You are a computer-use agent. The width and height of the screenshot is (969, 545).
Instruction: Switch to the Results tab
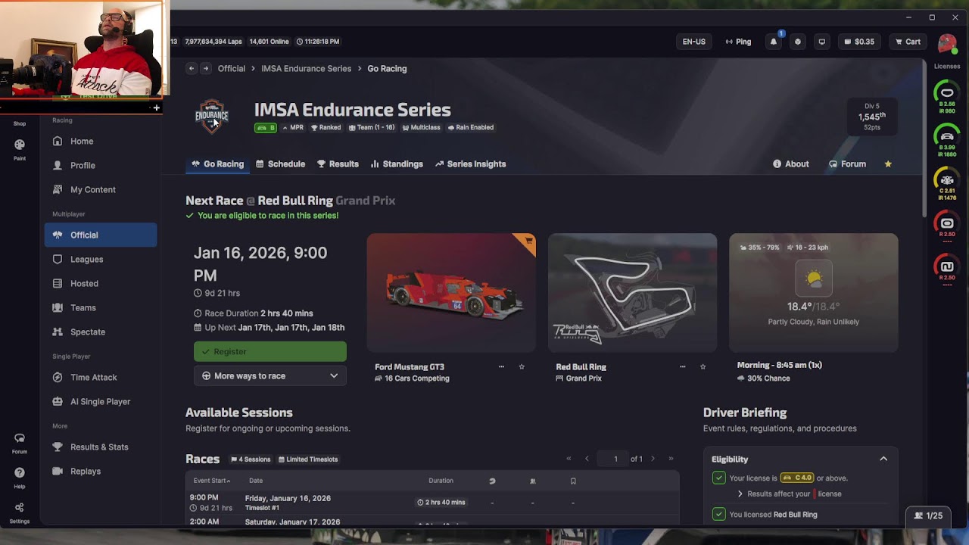(x=338, y=163)
